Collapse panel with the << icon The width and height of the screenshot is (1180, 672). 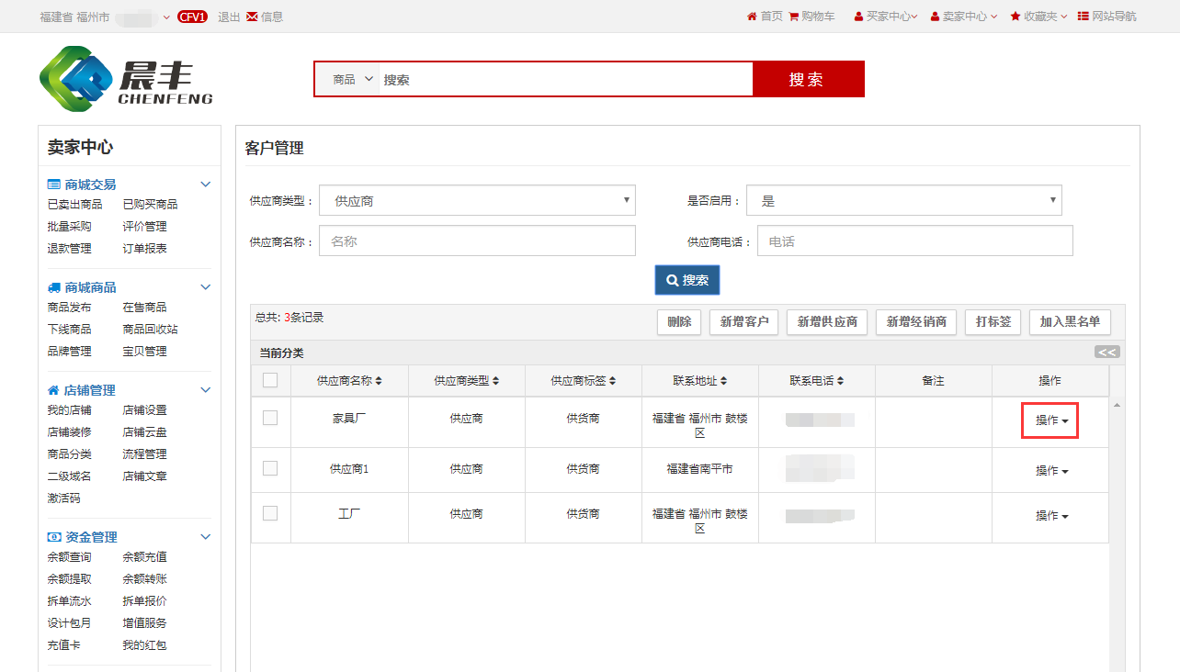[1106, 353]
